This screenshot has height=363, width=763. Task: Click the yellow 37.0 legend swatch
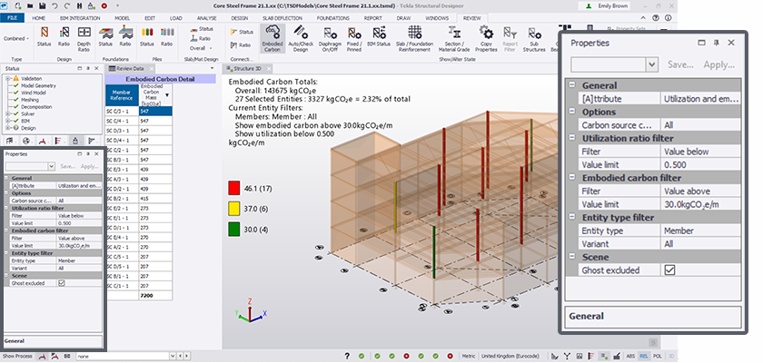[x=234, y=209]
